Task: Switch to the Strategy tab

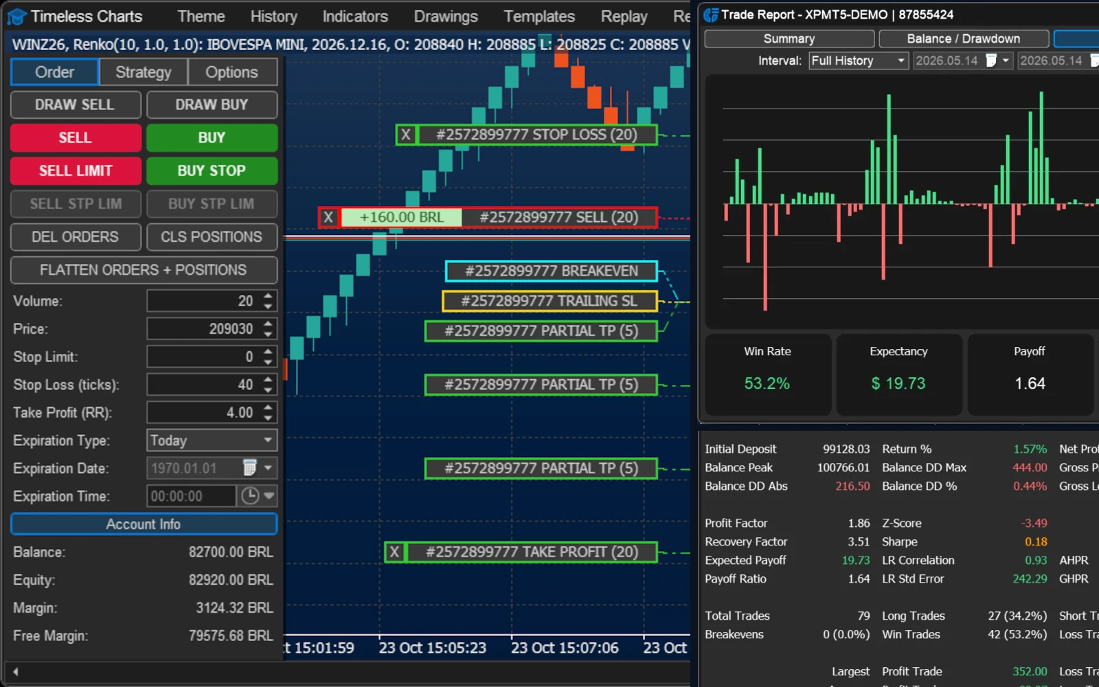Action: tap(143, 72)
